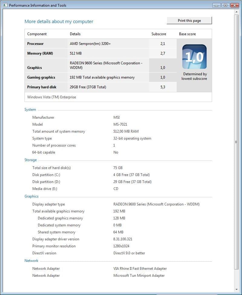This screenshot has height=295, width=242.
Task: Click the Network section heading
Action: pos(31,261)
